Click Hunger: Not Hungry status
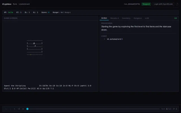Screen dimensions: 181x113 pos(62,12)
